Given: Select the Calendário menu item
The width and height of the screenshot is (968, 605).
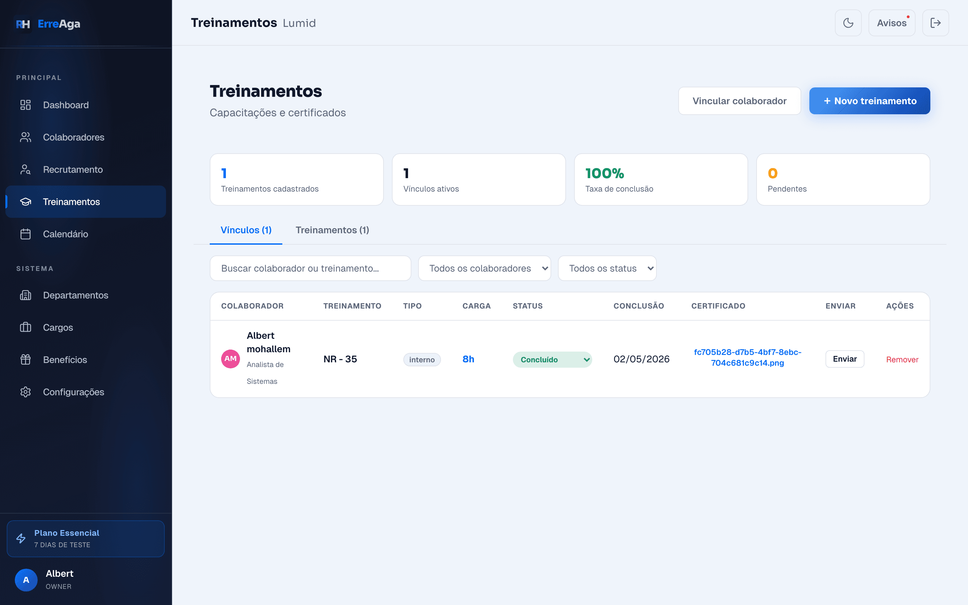Looking at the screenshot, I should pyautogui.click(x=86, y=234).
